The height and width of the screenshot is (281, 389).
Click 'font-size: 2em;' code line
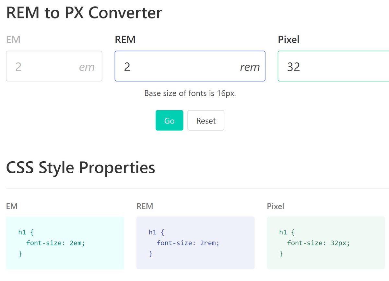[56, 243]
